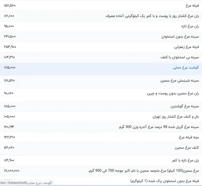Select the مرغ منجمد سمین اکبر جوجه row
Screen dimensions: 202x186
[101, 171]
